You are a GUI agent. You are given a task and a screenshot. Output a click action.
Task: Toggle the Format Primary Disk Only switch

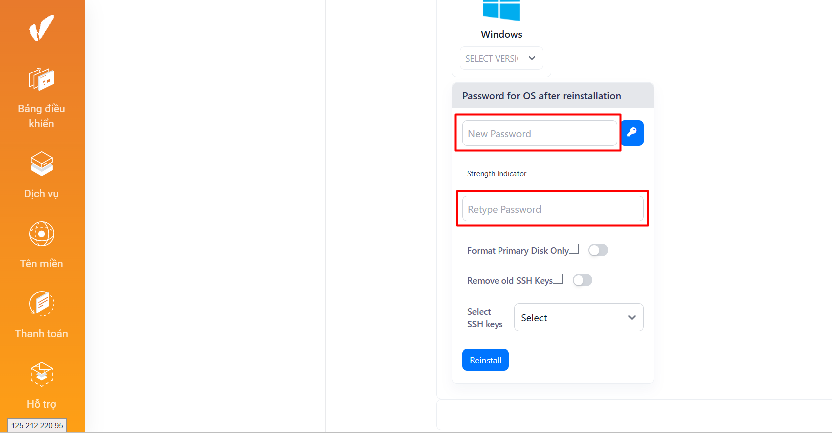point(598,250)
